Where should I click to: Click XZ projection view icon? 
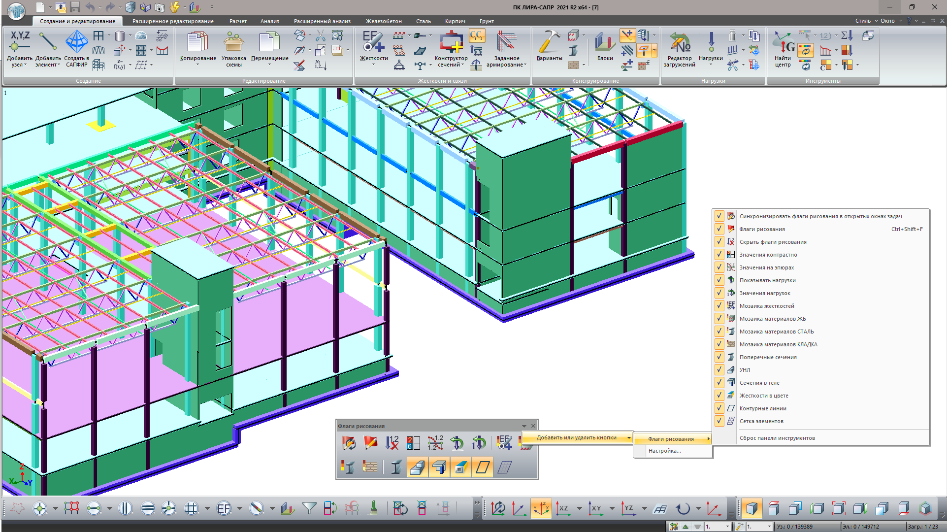tap(563, 508)
